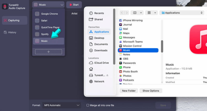Select the Messages app
207x111 pixels.
(x=138, y=37)
